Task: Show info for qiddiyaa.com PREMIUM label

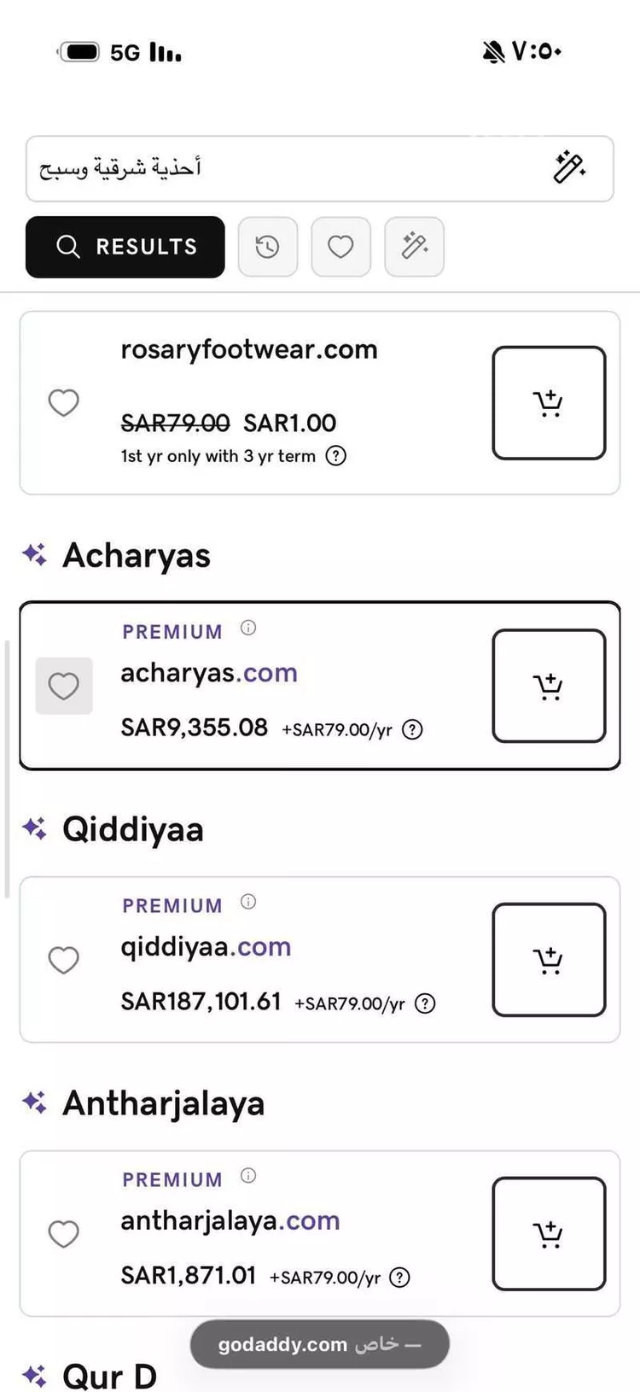Action: pyautogui.click(x=248, y=902)
